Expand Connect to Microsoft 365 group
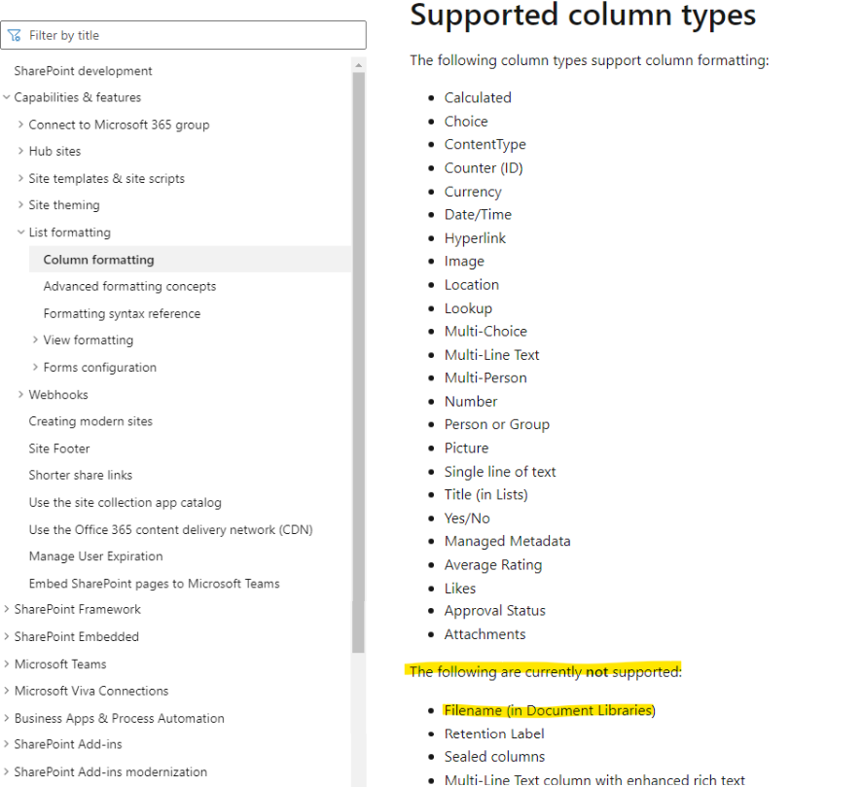This screenshot has height=787, width=862. pos(20,125)
